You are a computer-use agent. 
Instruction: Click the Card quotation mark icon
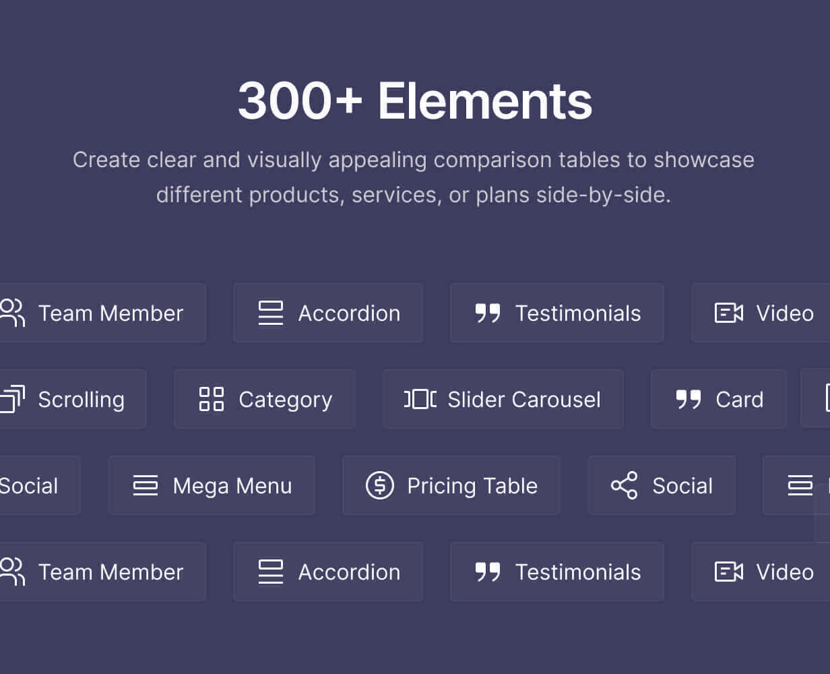tap(689, 399)
